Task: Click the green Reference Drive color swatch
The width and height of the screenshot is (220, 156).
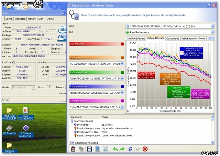Action: coord(122,72)
